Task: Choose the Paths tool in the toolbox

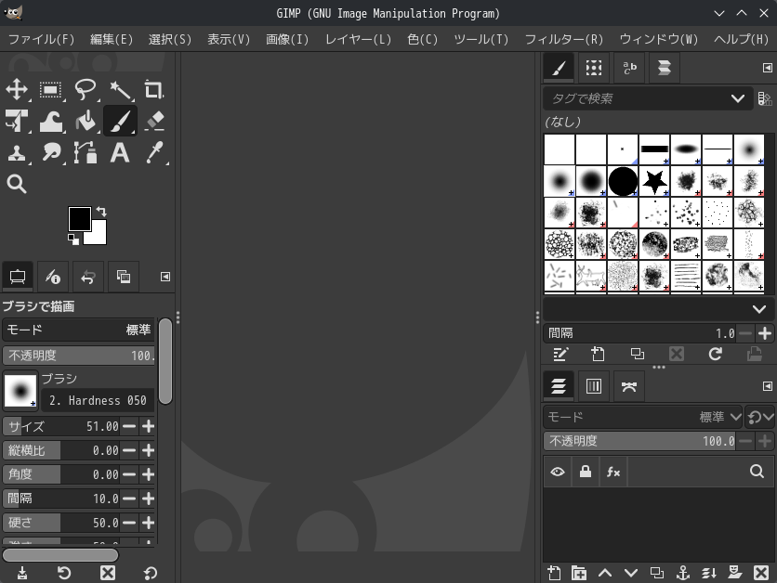Action: coord(85,152)
